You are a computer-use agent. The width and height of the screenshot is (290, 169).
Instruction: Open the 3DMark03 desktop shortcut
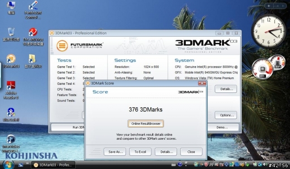pyautogui.click(x=11, y=61)
